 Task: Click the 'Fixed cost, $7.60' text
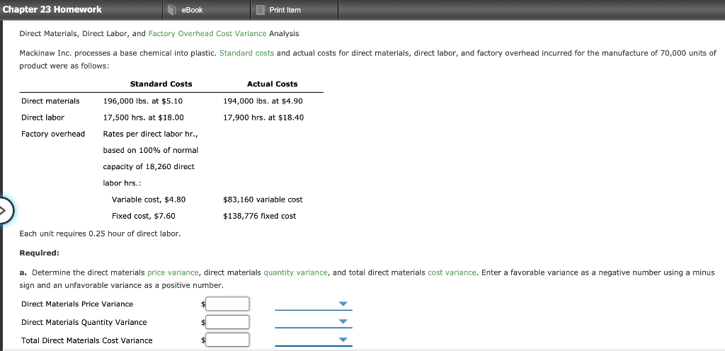[143, 216]
